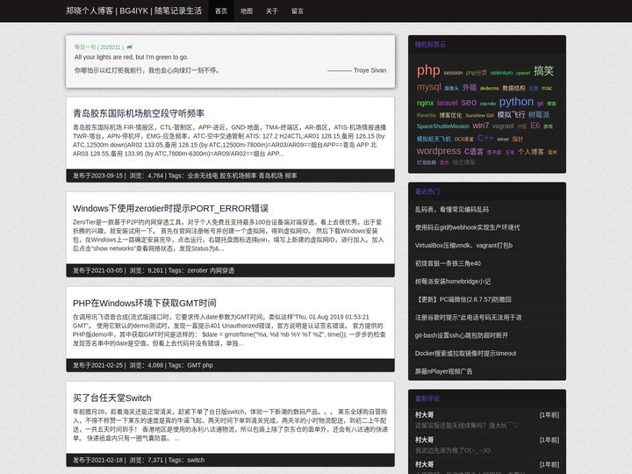The image size is (632, 474).
Task: Click the zerotier tag in the post footer
Action: pyautogui.click(x=197, y=270)
